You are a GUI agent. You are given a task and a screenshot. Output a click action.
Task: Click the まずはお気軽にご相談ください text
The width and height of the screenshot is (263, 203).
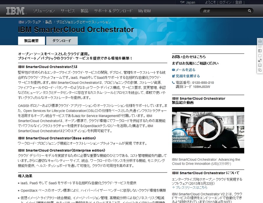[x=195, y=63]
